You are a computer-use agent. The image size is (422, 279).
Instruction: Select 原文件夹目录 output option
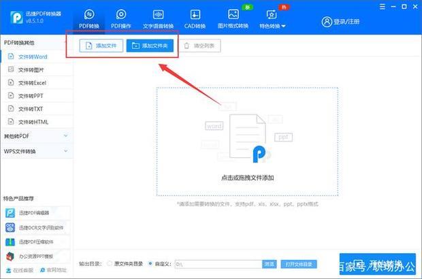click(x=110, y=263)
